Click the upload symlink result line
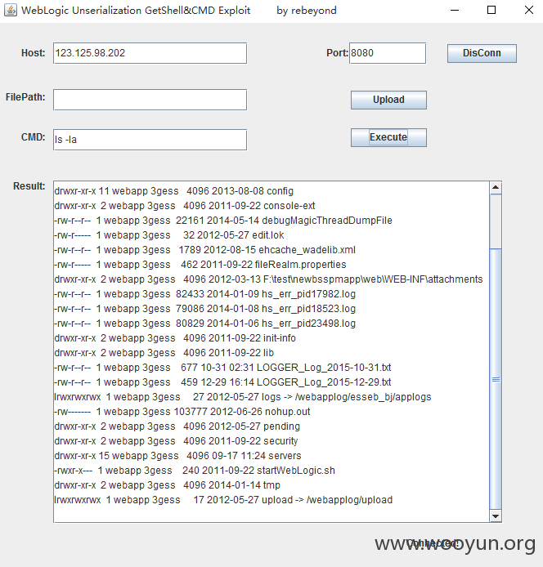The image size is (543, 567). click(x=223, y=500)
